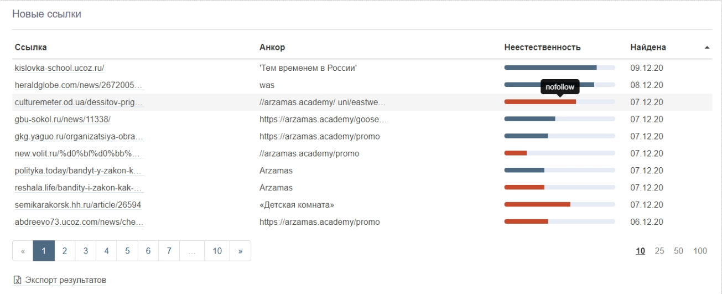Open kislovka-school.ucoz.ru link
This screenshot has height=294, width=722.
click(x=59, y=68)
